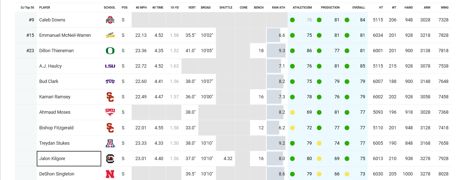
Task: Click the TCU logo icon
Action: (110, 81)
